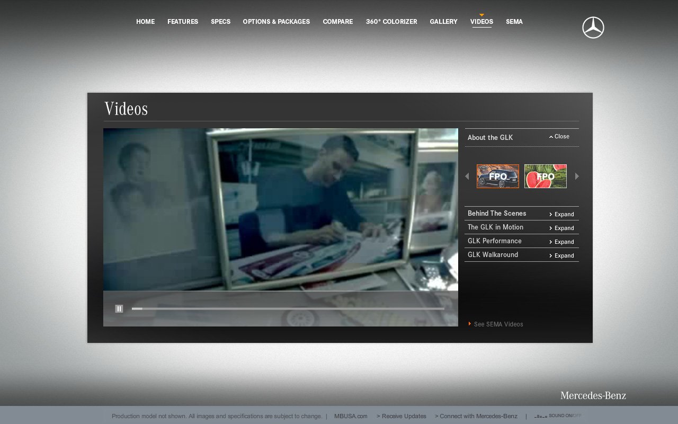Expand the Behind The Scenes section
This screenshot has height=424, width=678.
(562, 214)
